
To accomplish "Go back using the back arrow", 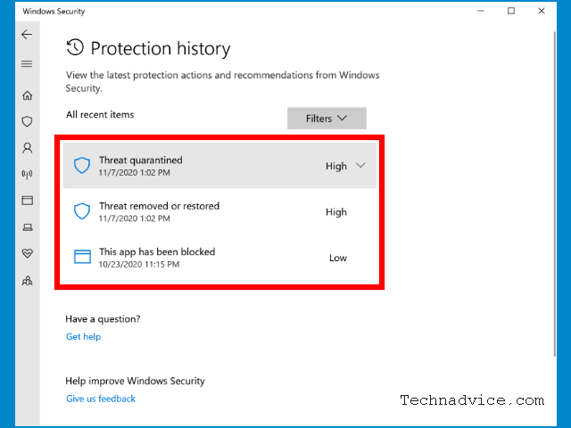I will (x=27, y=35).
